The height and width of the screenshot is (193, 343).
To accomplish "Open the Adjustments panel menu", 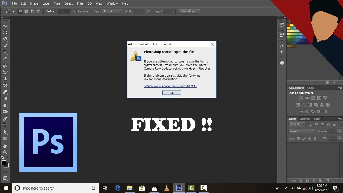I will (x=340, y=88).
